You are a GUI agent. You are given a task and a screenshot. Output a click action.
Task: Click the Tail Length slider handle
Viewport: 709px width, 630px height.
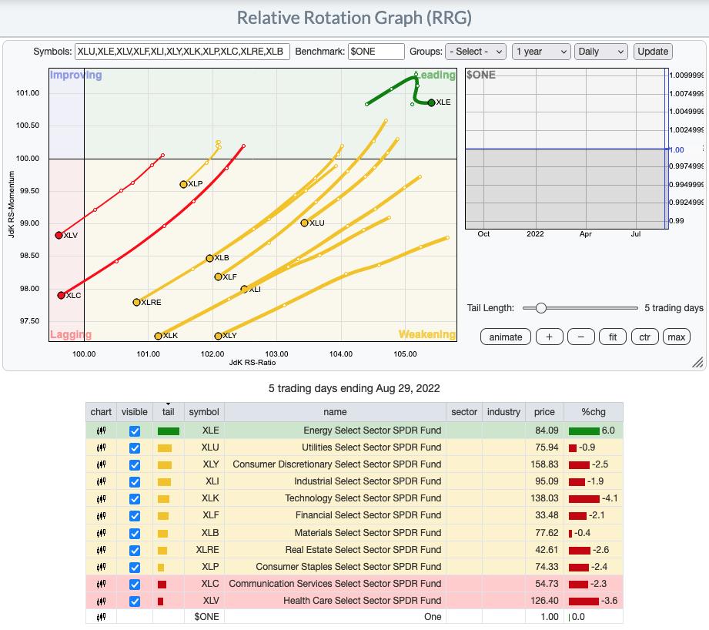click(540, 308)
